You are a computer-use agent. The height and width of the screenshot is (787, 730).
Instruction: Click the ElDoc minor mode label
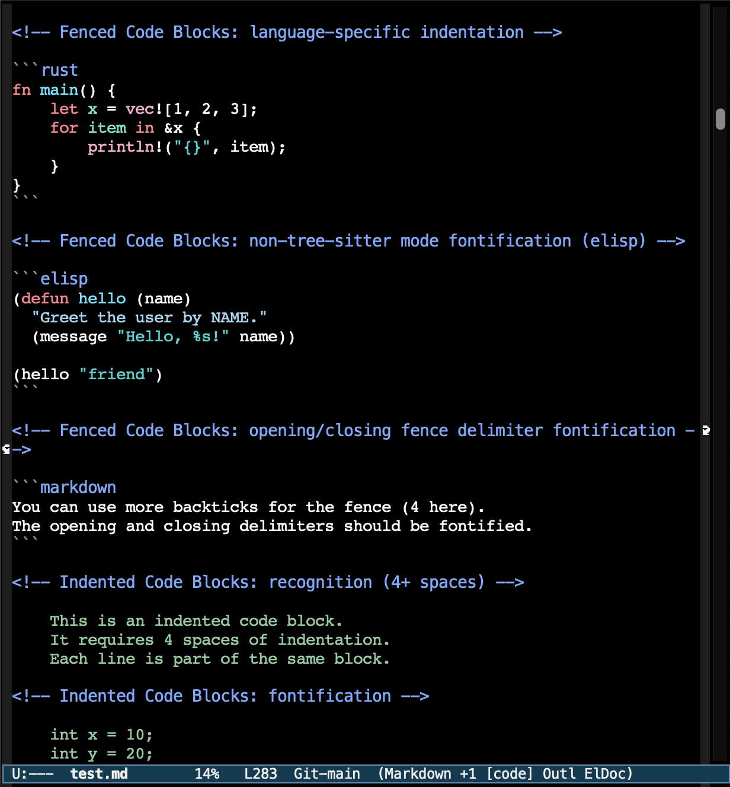tap(605, 774)
